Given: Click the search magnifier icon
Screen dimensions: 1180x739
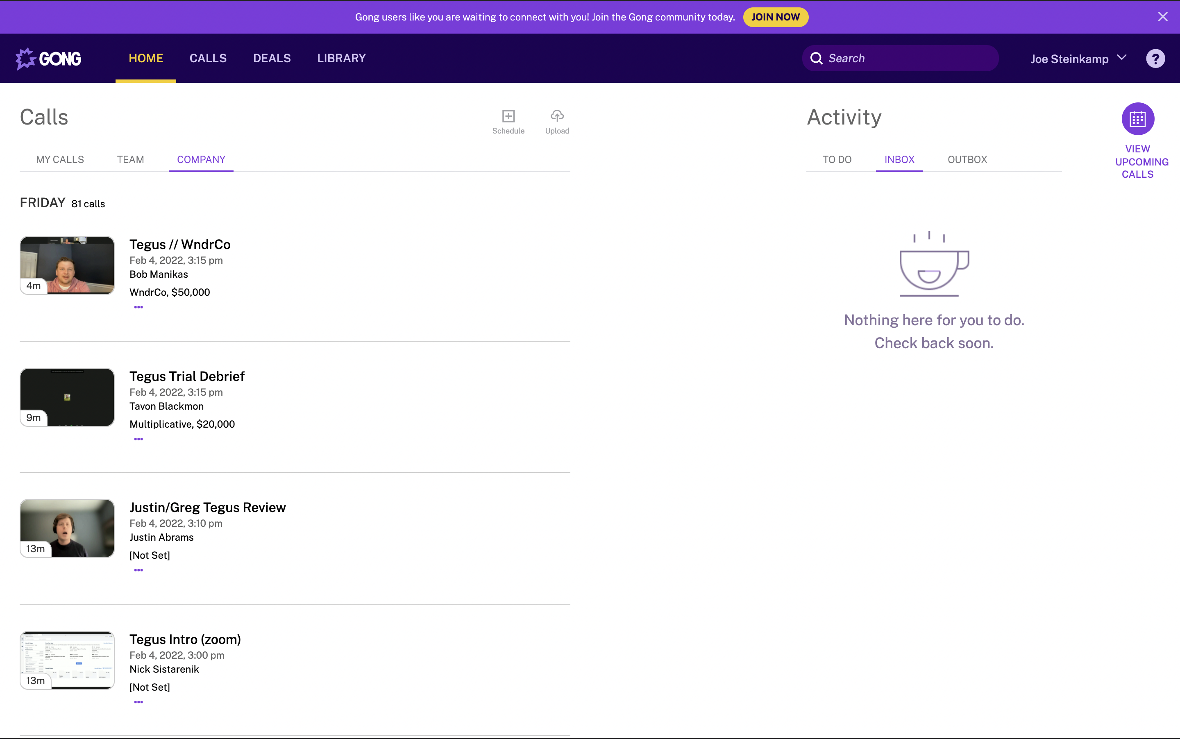Looking at the screenshot, I should [816, 59].
